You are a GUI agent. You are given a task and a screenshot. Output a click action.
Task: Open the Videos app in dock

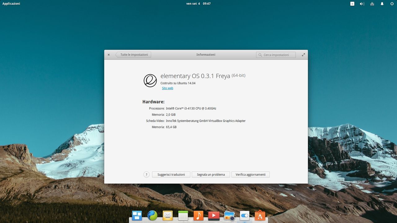214,215
